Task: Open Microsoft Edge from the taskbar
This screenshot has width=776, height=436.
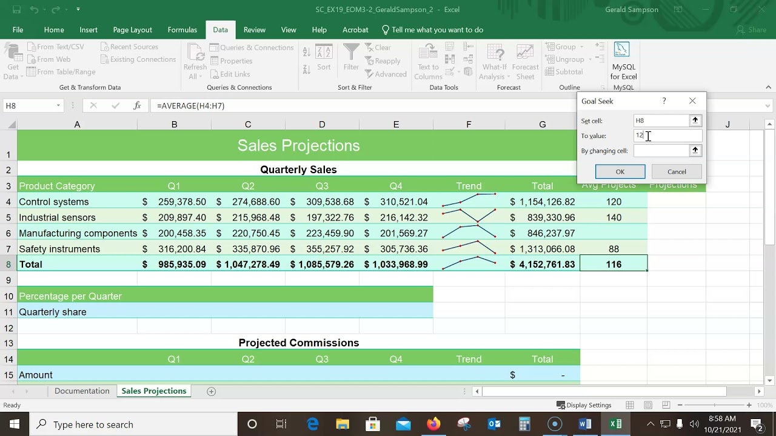Action: click(x=312, y=424)
